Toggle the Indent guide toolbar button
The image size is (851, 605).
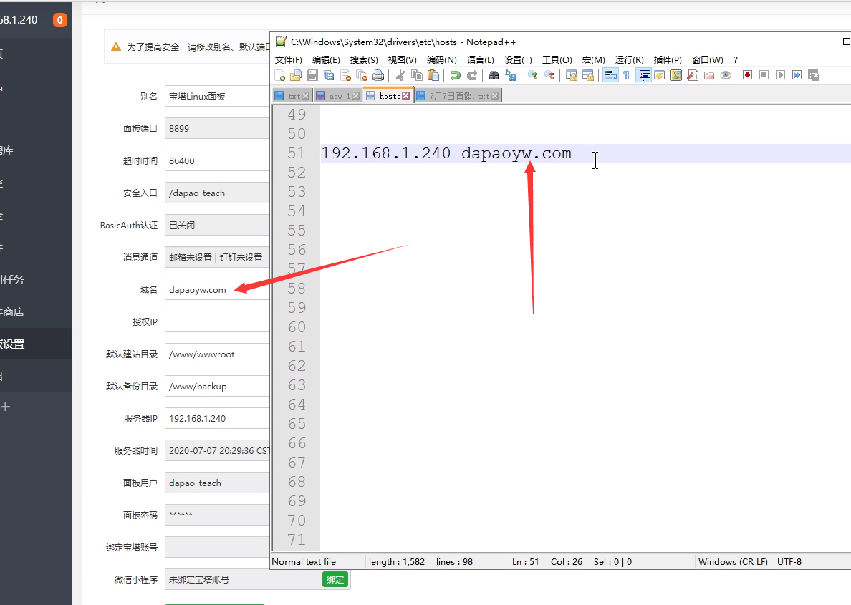tap(643, 75)
